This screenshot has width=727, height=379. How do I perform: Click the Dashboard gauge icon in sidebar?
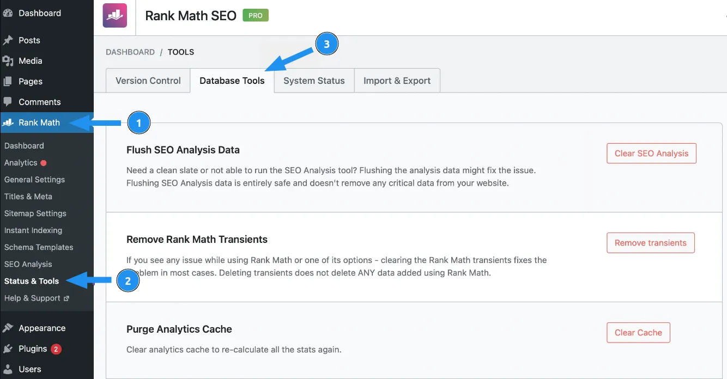pos(8,13)
